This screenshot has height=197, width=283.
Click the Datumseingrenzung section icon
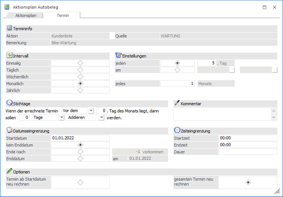coord(9,130)
